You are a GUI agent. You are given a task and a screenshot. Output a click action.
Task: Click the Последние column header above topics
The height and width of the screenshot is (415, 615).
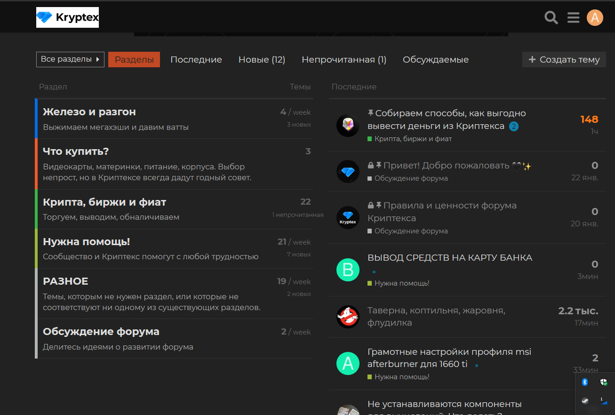354,87
